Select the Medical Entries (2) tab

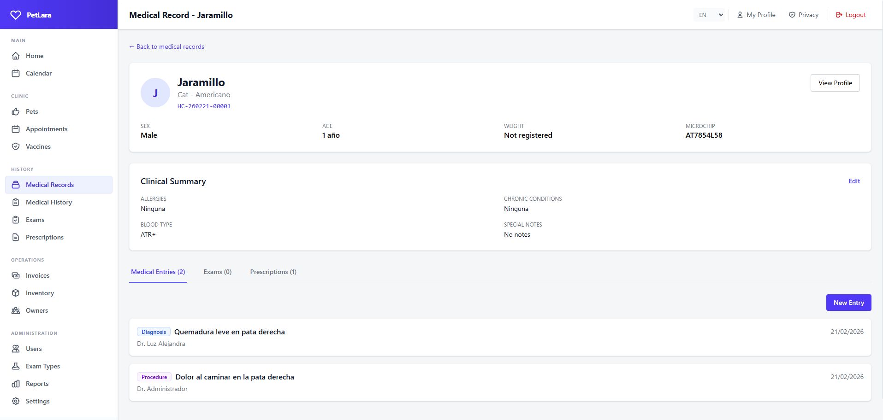pyautogui.click(x=158, y=272)
